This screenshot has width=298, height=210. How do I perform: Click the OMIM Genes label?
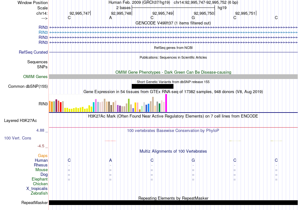click(35, 76)
